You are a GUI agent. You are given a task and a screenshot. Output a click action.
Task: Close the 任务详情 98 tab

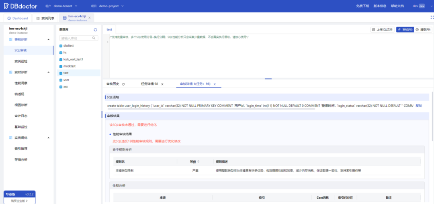[x=162, y=84]
